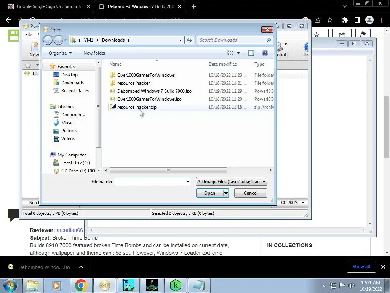
Task: Expand Chrome downloaded file options chevron
Action: click(x=81, y=267)
